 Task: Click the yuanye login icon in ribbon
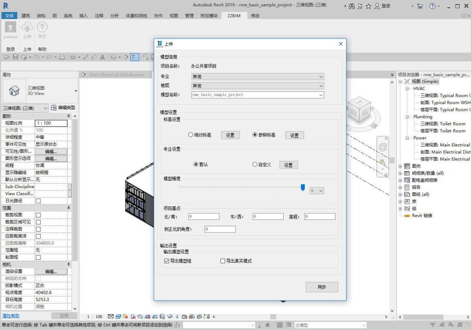click(x=10, y=27)
